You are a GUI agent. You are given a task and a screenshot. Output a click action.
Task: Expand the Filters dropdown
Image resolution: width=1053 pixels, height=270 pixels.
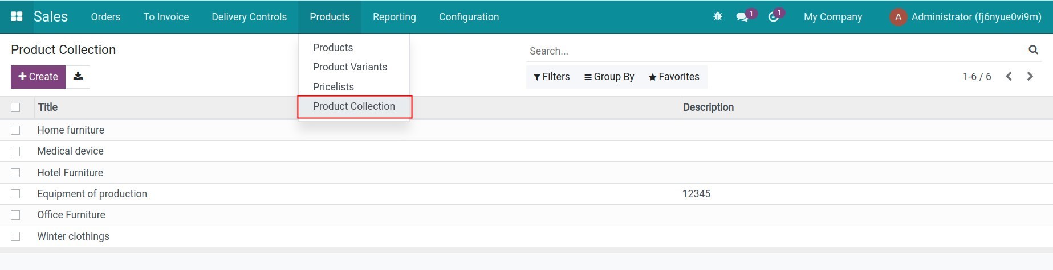point(551,77)
